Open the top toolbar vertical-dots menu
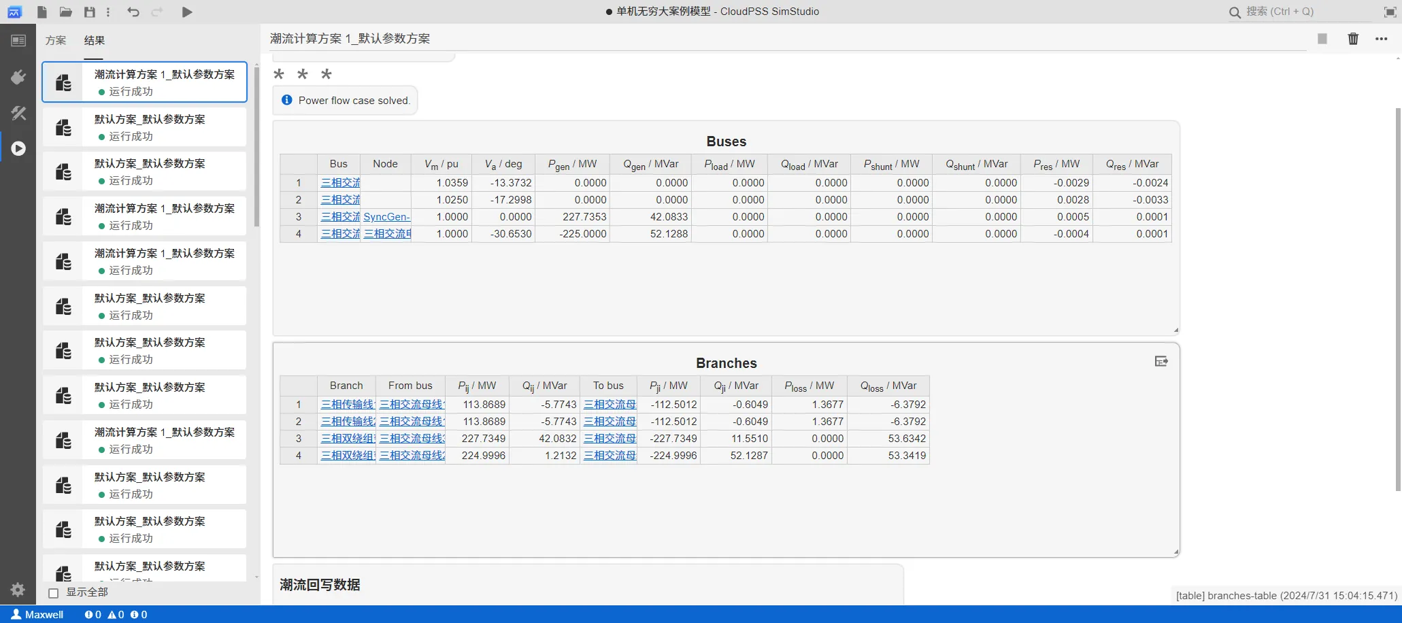The image size is (1402, 623). click(x=108, y=12)
